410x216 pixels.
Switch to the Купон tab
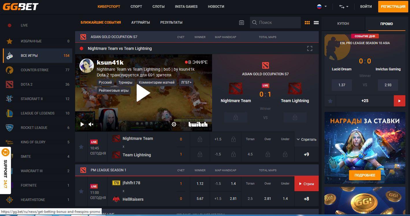click(343, 24)
